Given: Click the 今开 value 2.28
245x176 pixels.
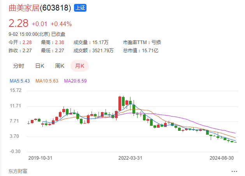Looking at the screenshot, I should click(x=27, y=42).
